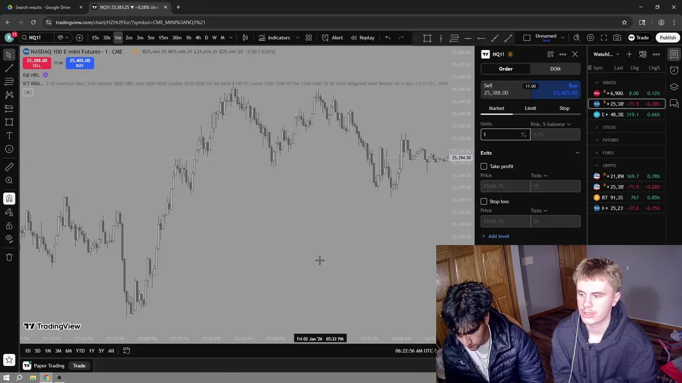The image size is (682, 383).
Task: Toggle lock all drawing tools
Action: pyautogui.click(x=9, y=226)
